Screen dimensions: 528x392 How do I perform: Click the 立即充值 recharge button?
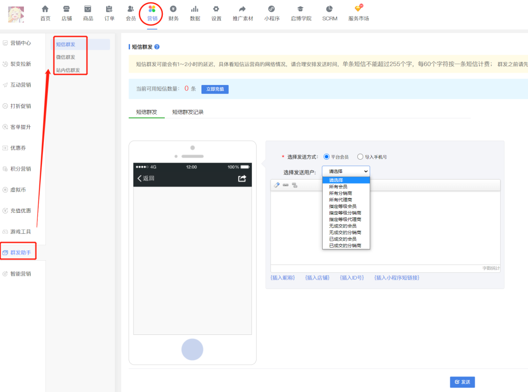coord(215,89)
